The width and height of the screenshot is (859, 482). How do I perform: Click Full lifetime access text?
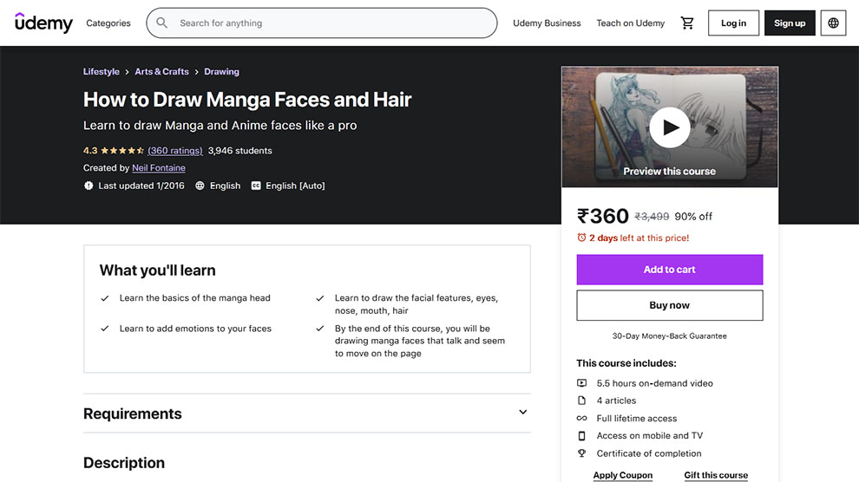(x=637, y=418)
